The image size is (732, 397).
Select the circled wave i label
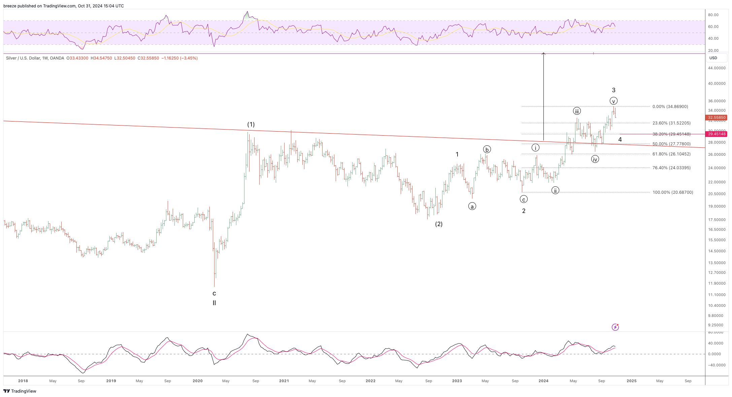click(x=535, y=148)
